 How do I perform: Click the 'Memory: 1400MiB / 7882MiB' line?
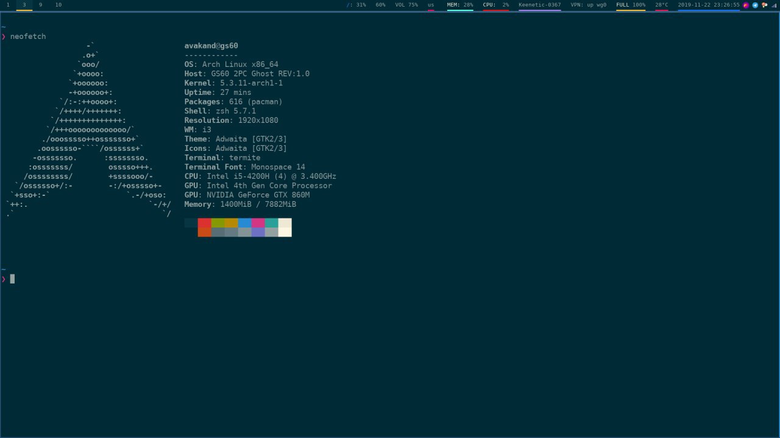[240, 204]
